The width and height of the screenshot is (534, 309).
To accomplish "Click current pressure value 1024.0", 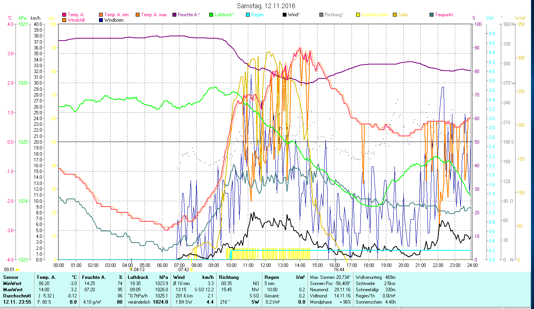I will click(x=160, y=302).
